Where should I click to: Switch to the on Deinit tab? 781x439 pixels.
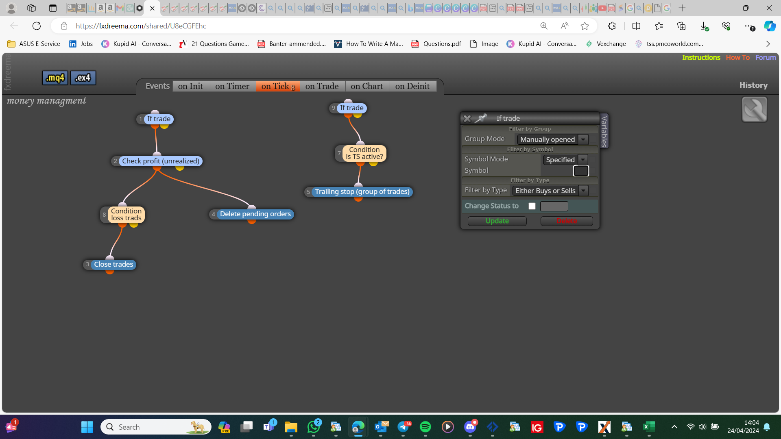412,86
